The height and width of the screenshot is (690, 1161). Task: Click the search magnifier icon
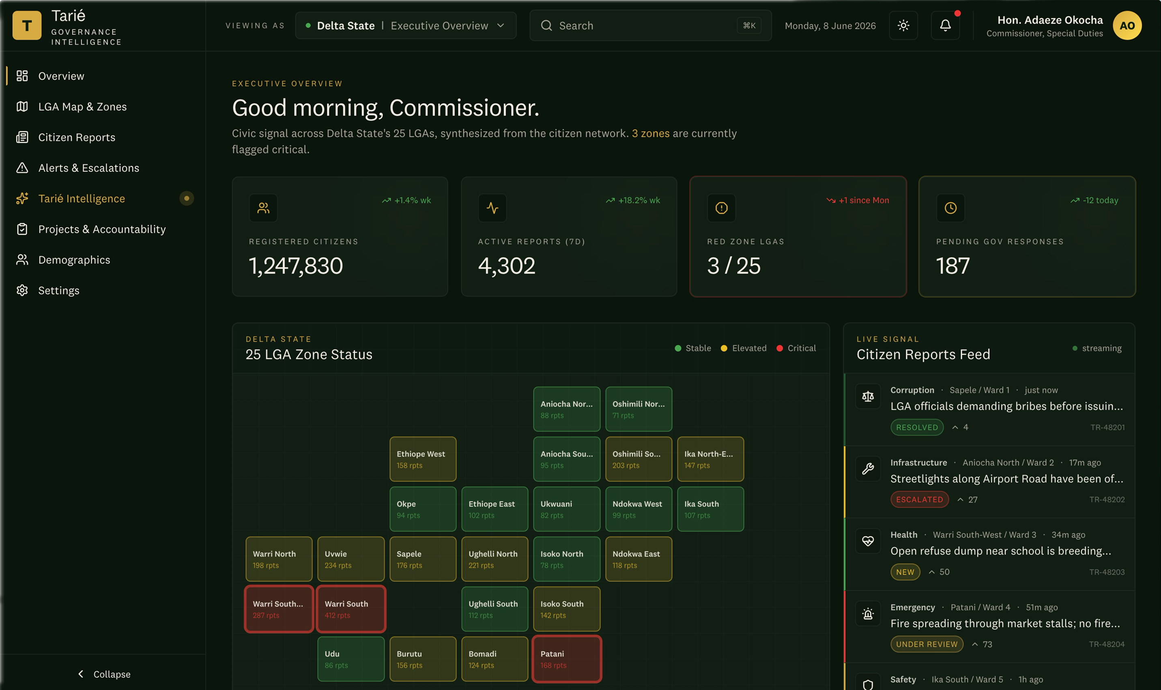(546, 26)
